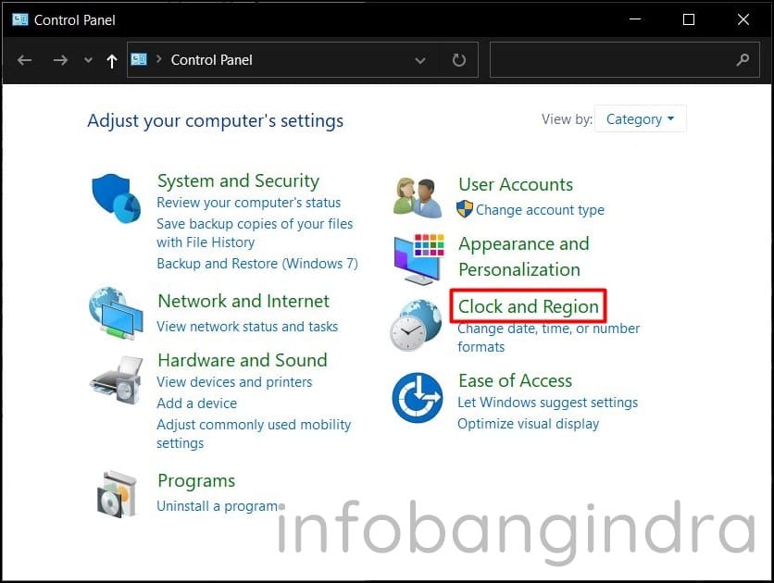The image size is (774, 583).
Task: Open the Ease of Access icon
Action: (x=418, y=398)
